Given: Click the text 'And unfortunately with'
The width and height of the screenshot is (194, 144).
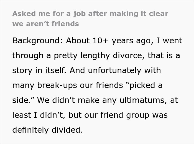Looking at the screenshot, I should [x=115, y=71].
